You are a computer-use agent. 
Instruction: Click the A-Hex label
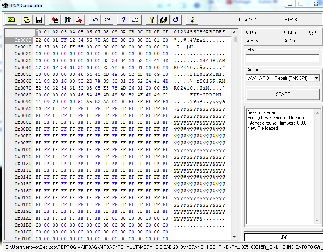click(252, 41)
